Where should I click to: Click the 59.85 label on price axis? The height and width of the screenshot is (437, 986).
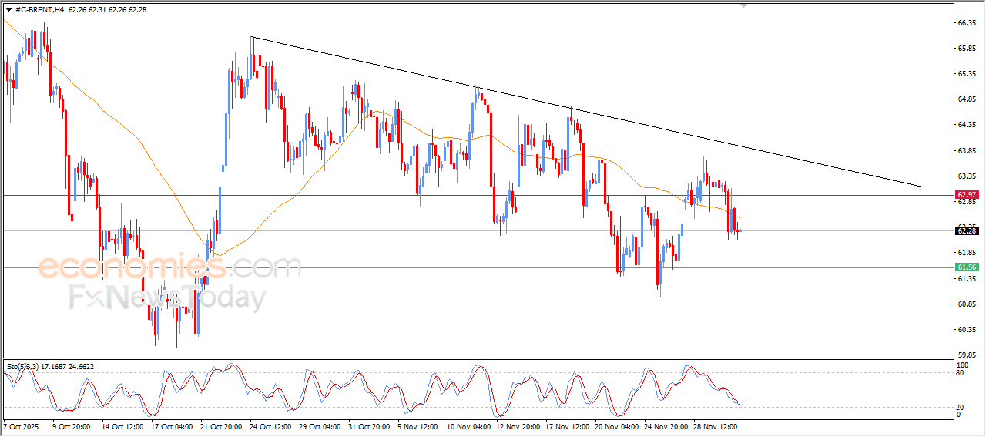pos(966,355)
